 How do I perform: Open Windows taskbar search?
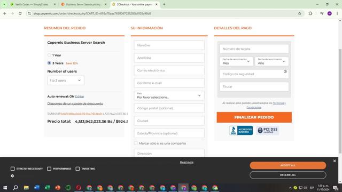[x=15, y=188]
